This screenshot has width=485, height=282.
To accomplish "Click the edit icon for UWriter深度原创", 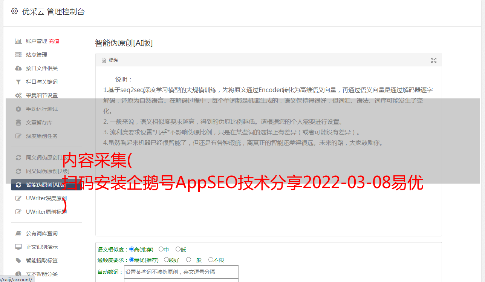I will (18, 198).
